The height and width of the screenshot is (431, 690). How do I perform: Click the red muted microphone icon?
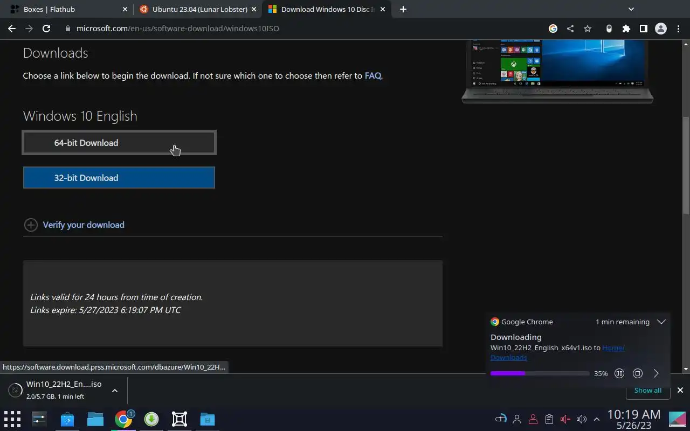coord(565,419)
